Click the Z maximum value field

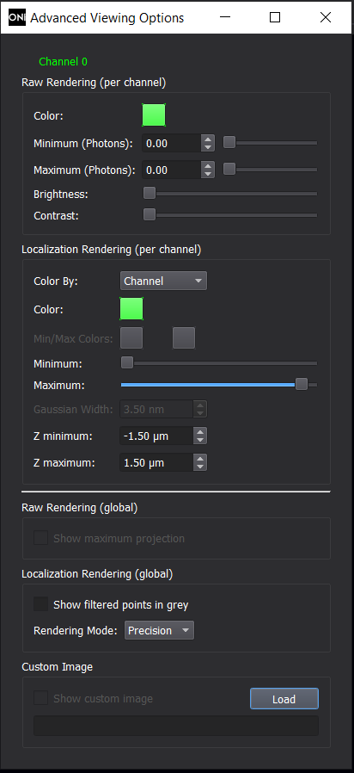pos(156,462)
